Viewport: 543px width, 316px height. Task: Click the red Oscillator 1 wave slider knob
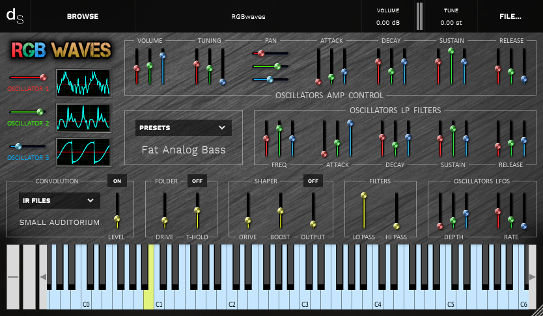43,77
